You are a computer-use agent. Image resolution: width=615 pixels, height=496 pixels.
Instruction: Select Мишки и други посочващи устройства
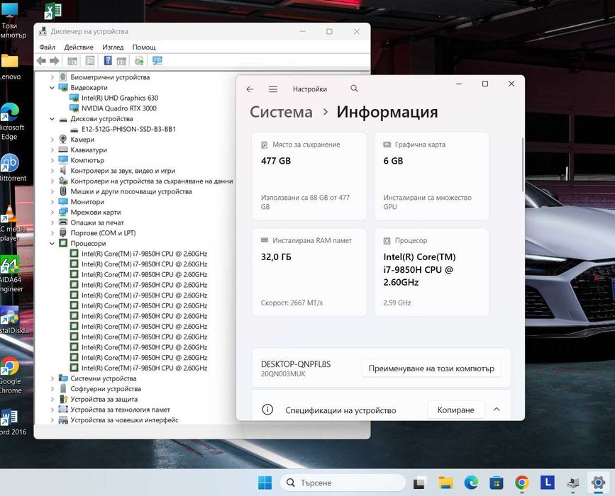click(x=131, y=191)
